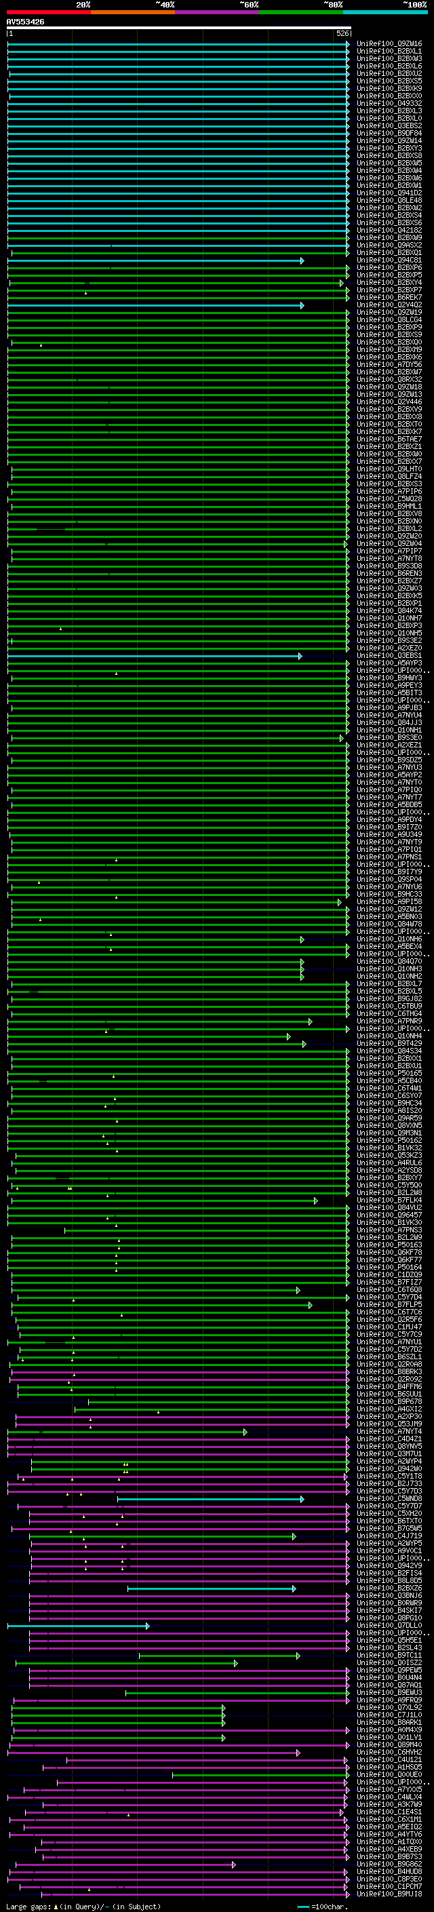The height and width of the screenshot is (1912, 434).
Task: Select hit label UniRef100_Q10NH3
Action: [x=389, y=969]
